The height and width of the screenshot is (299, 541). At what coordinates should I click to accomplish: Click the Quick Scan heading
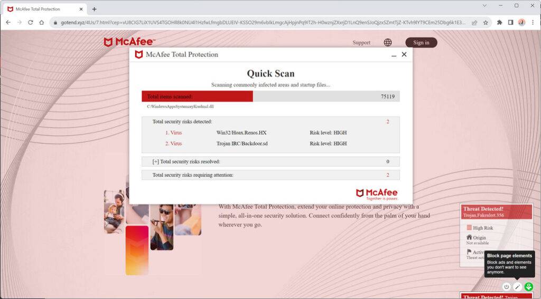point(270,73)
